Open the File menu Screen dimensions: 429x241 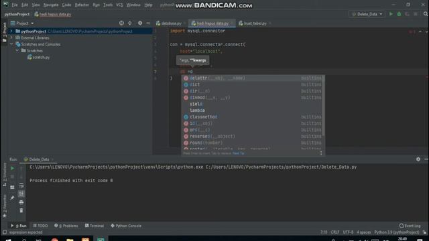coord(15,5)
